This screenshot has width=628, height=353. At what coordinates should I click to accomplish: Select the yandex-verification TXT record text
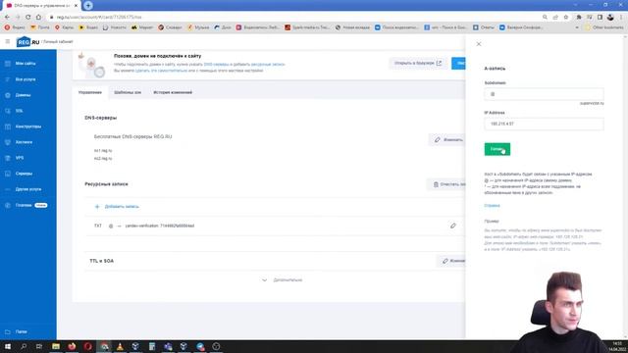point(160,226)
